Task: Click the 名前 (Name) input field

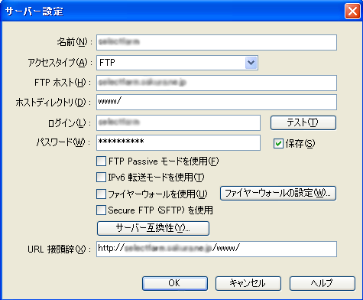Action: point(216,42)
